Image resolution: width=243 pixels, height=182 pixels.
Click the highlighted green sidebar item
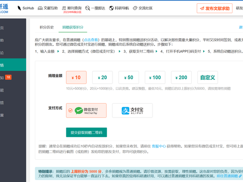click(x=13, y=65)
